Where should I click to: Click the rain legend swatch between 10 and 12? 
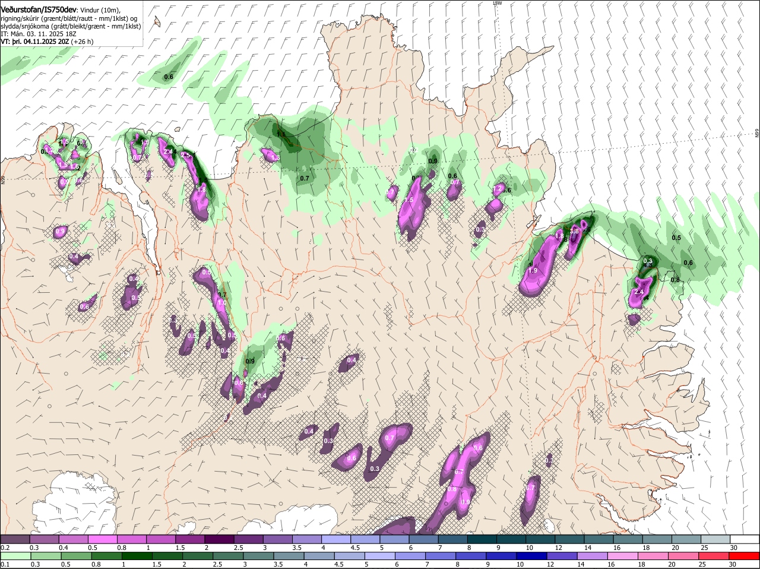tap(531, 556)
